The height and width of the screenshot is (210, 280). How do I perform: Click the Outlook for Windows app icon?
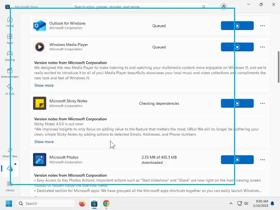[40, 25]
